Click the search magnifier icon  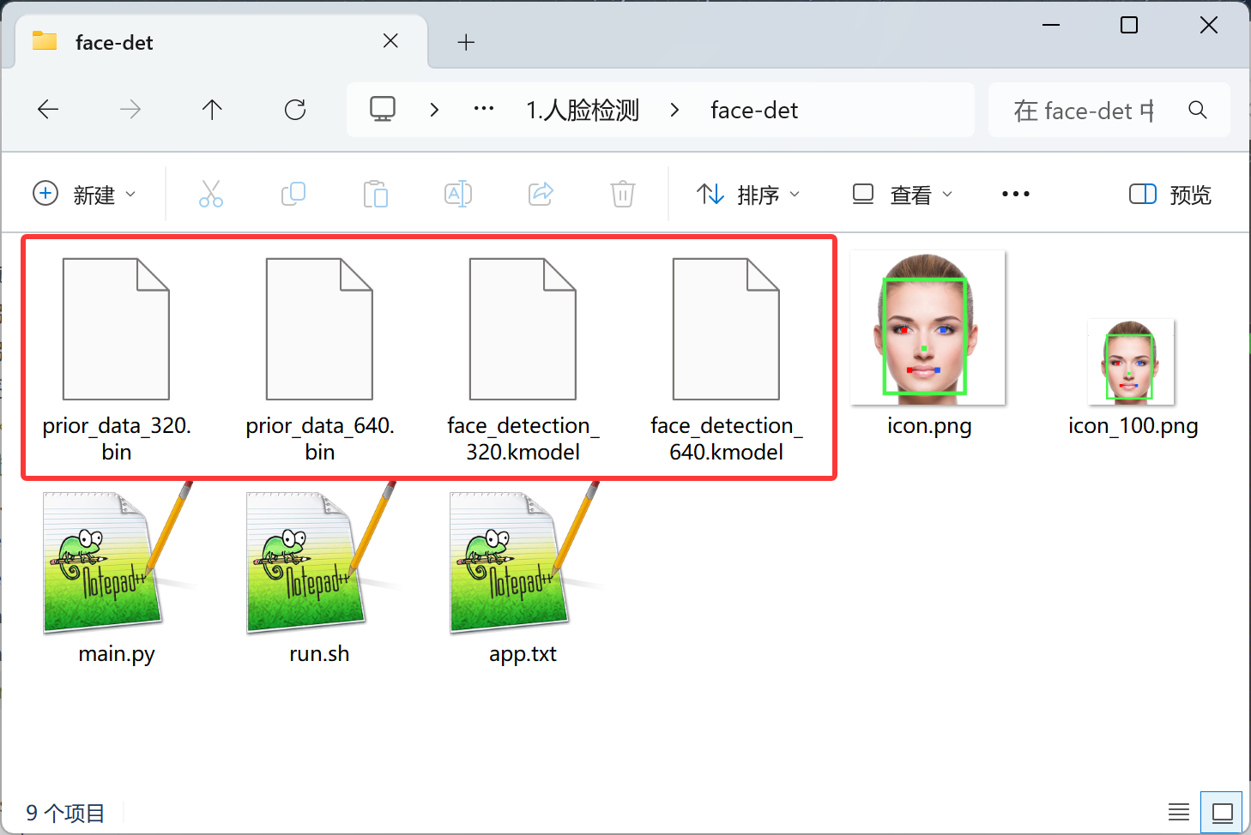[x=1198, y=110]
